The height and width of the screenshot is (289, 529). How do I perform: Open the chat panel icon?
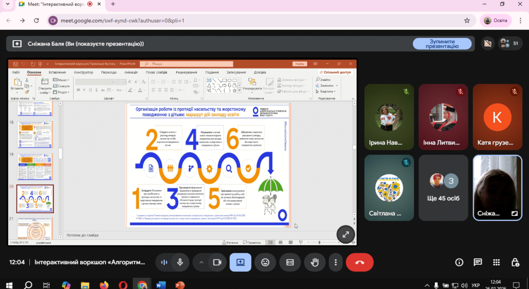click(478, 262)
